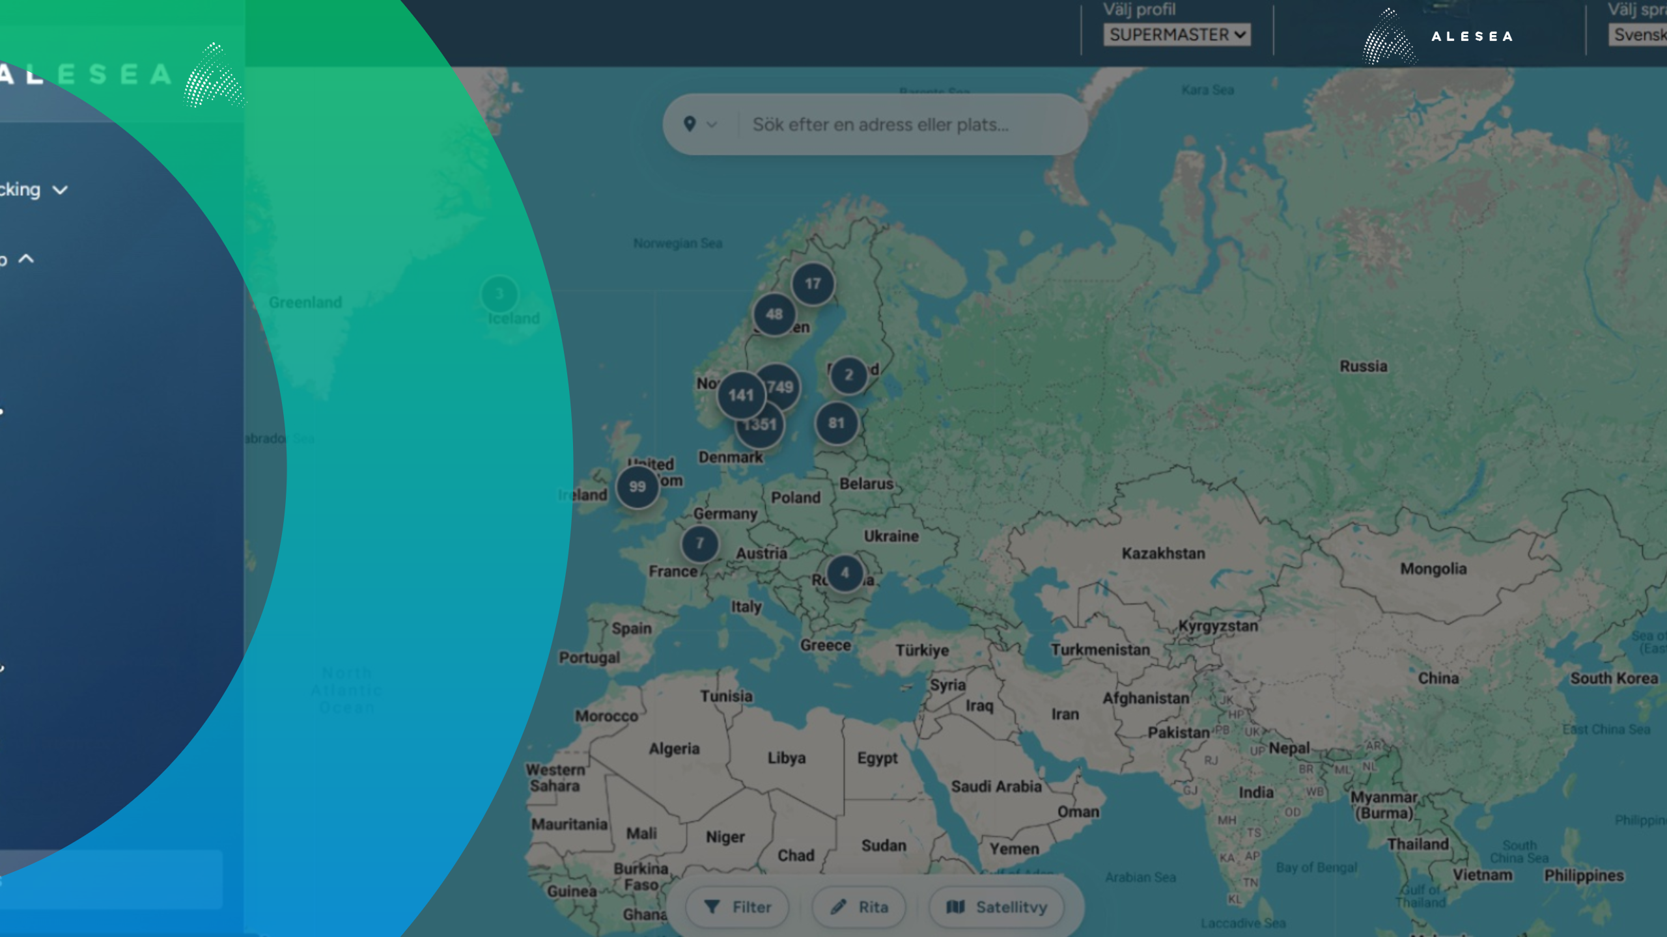The image size is (1667, 937).
Task: Click the Morocco label on the map
Action: click(x=606, y=716)
